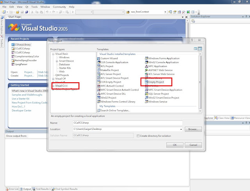
Task: Open Object Browser via toolbar icon
Action: [x=179, y=12]
